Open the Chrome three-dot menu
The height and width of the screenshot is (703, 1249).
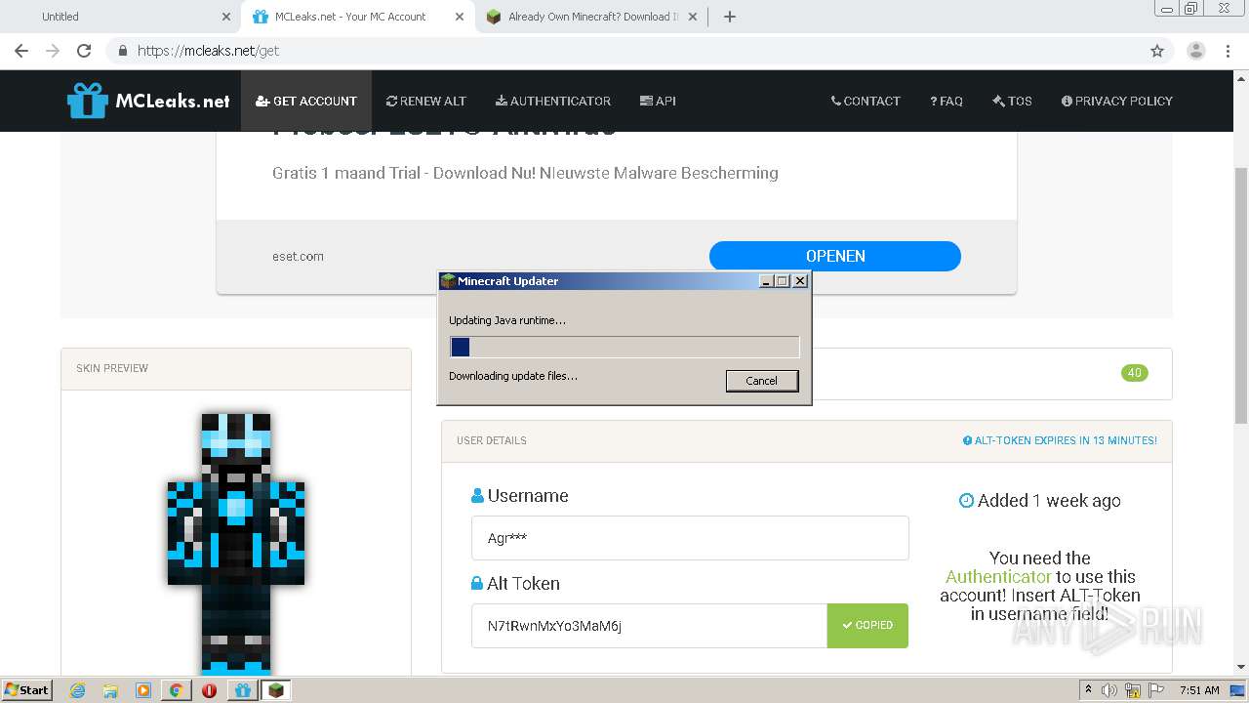click(1229, 51)
